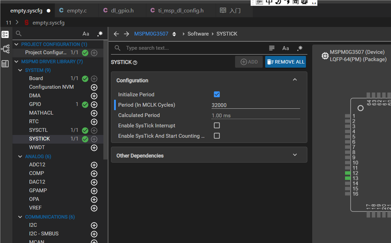Open the sidebar module list view icon

[x=5, y=35]
